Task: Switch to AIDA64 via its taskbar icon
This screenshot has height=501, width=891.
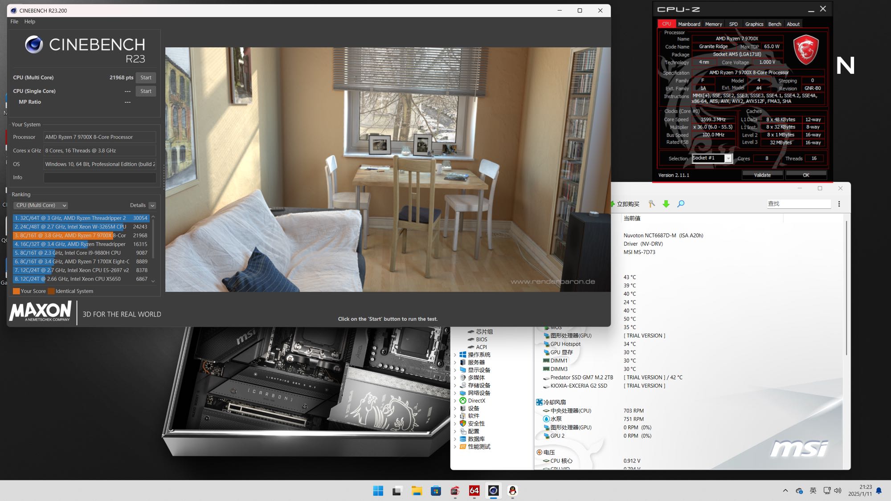Action: point(474,491)
